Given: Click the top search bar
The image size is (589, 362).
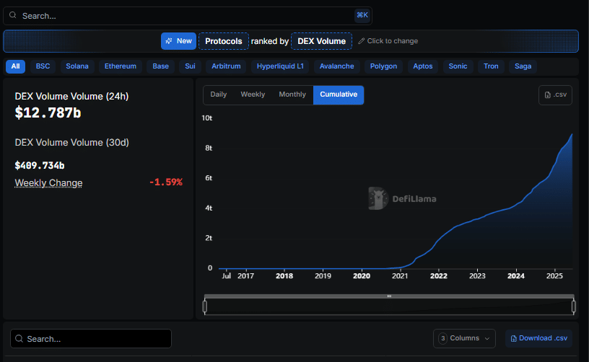Looking at the screenshot, I should (x=188, y=16).
